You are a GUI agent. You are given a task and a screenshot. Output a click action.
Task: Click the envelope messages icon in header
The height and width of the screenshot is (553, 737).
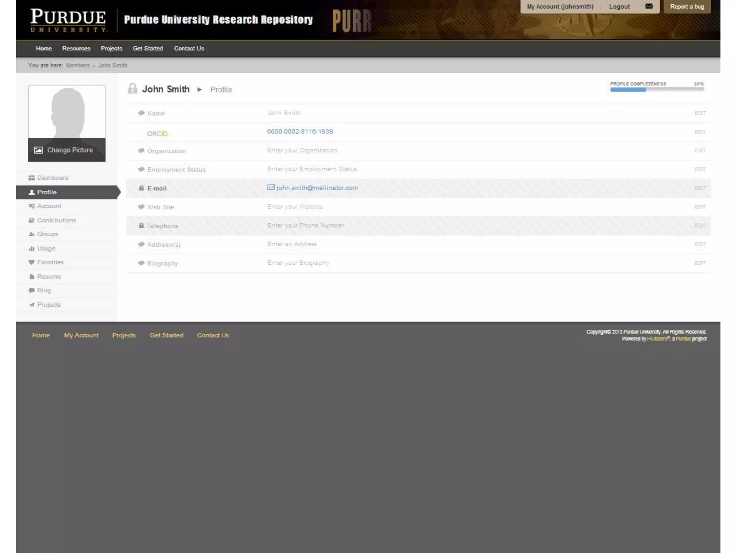click(649, 6)
